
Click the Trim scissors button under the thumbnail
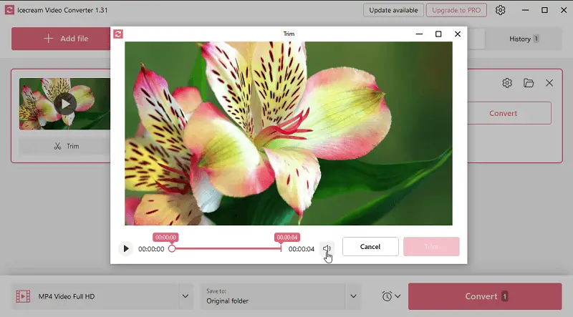pyautogui.click(x=64, y=146)
